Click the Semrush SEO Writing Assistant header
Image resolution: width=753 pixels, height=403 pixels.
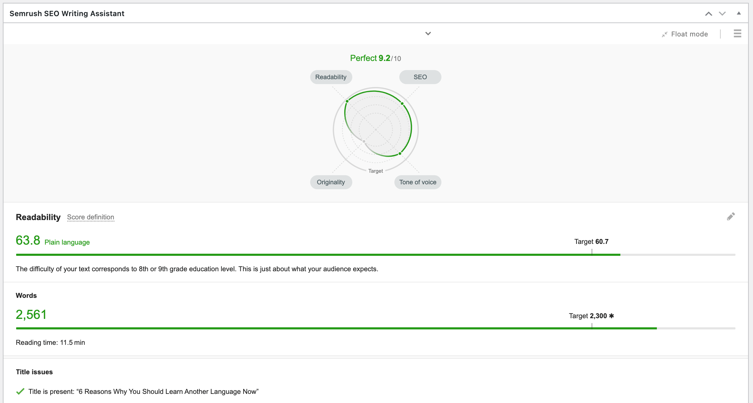pyautogui.click(x=67, y=14)
